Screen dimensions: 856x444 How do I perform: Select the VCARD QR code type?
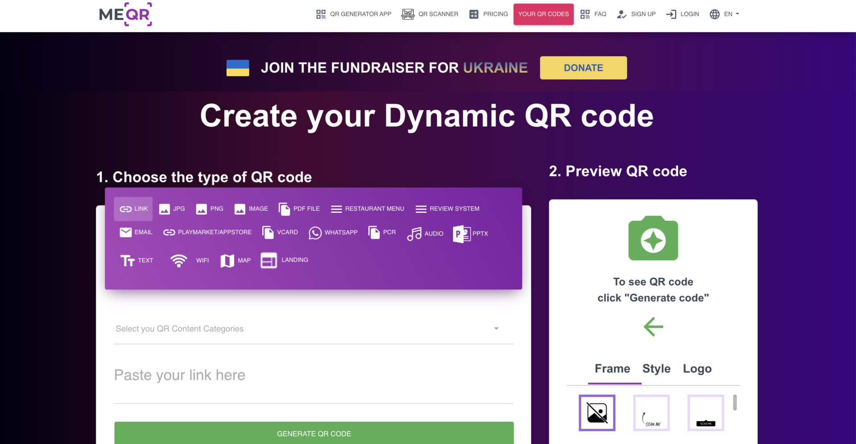[x=280, y=232]
